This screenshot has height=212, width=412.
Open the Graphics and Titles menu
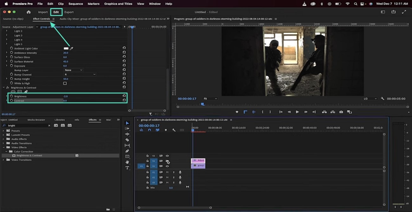(118, 4)
